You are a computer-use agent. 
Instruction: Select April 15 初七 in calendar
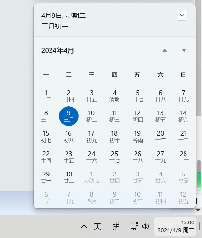(46, 137)
